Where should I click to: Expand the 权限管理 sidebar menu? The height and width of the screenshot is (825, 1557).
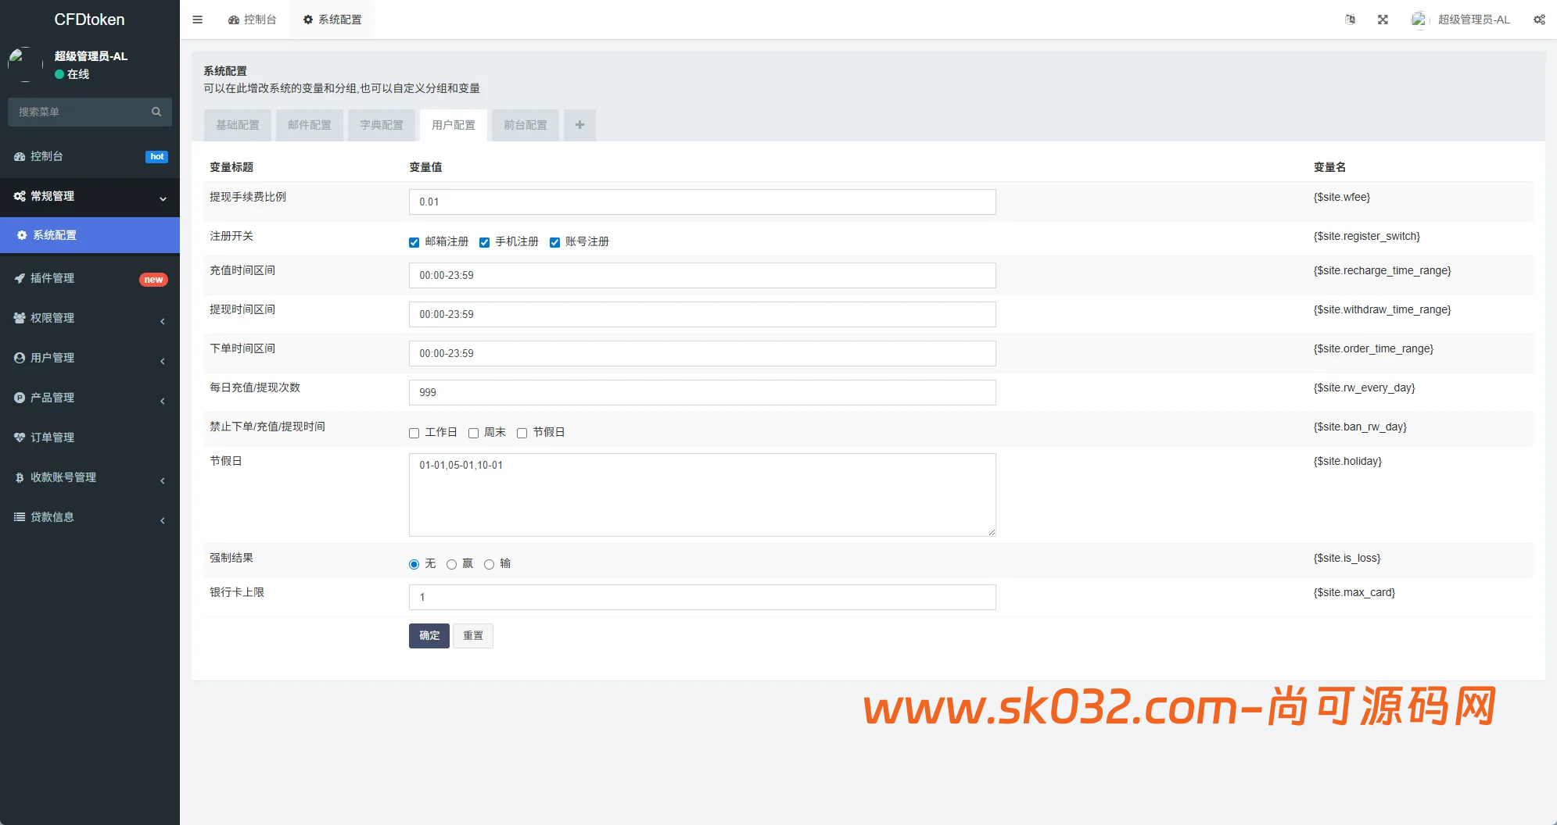coord(90,318)
